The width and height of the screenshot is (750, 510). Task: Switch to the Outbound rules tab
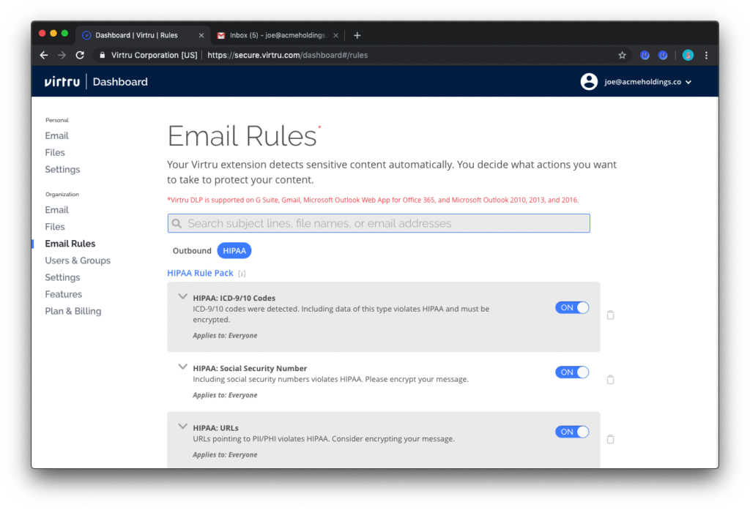tap(192, 251)
